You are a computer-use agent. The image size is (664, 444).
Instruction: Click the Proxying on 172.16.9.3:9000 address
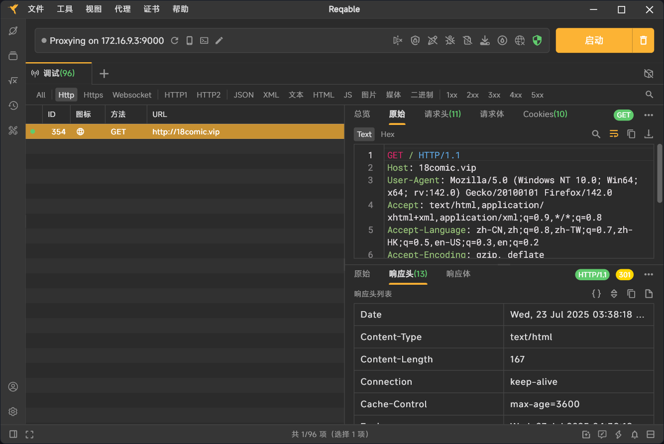coord(107,41)
